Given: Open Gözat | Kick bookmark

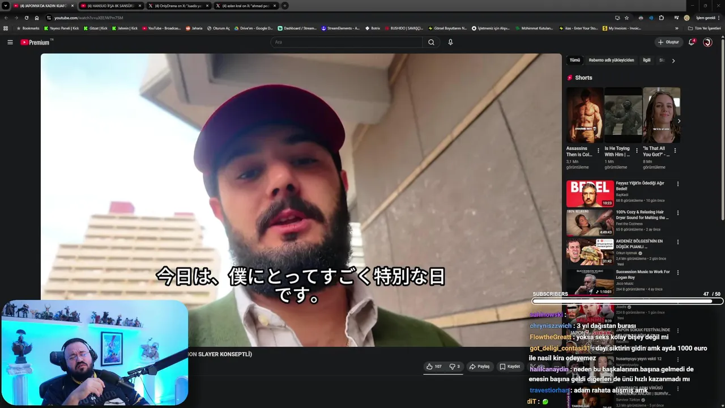Looking at the screenshot, I should coord(95,28).
